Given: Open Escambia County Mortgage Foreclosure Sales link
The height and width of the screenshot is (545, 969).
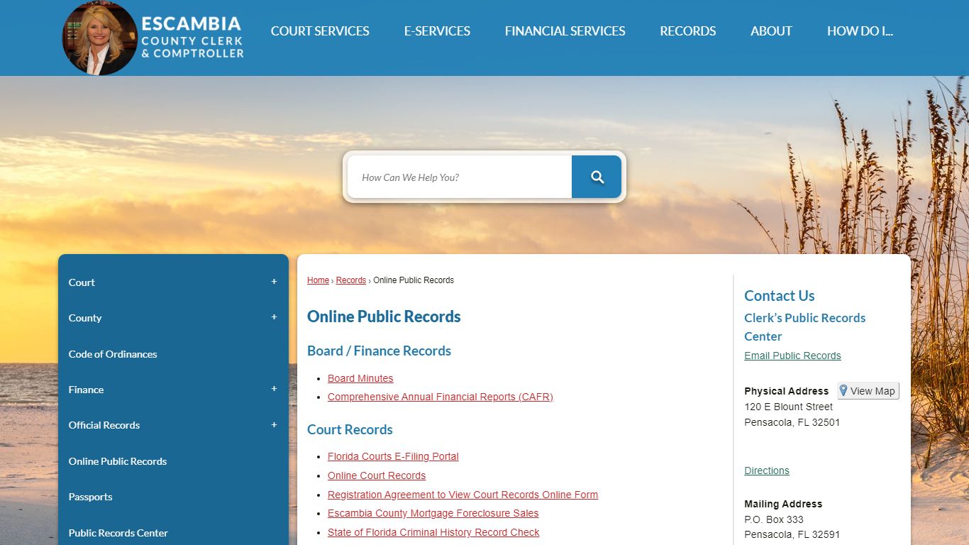Looking at the screenshot, I should 433,513.
